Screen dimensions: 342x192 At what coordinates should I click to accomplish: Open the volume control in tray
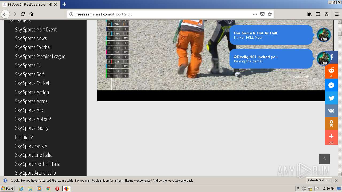coord(304,189)
